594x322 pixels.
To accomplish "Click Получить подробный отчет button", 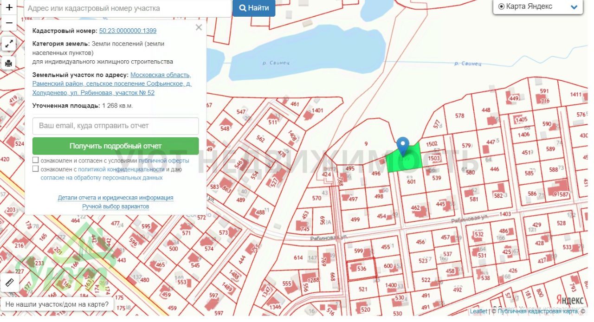I will coord(116,146).
